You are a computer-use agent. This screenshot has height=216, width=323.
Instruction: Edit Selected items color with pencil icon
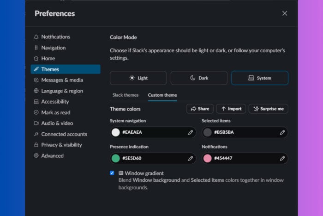[282, 132]
